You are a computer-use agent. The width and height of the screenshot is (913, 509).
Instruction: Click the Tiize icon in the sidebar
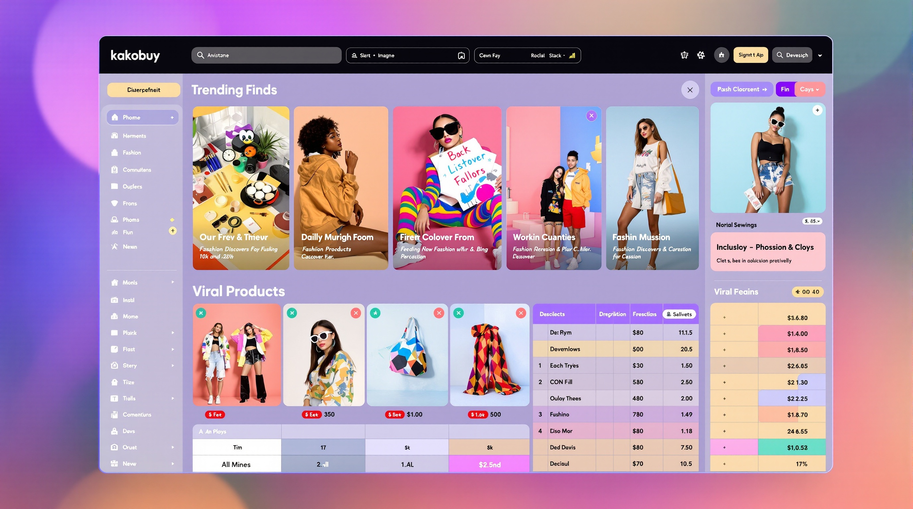[x=114, y=382]
